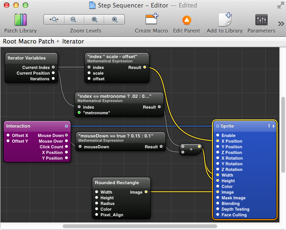Select Iterator breadcrumb item
The image size is (286, 230).
73,41
